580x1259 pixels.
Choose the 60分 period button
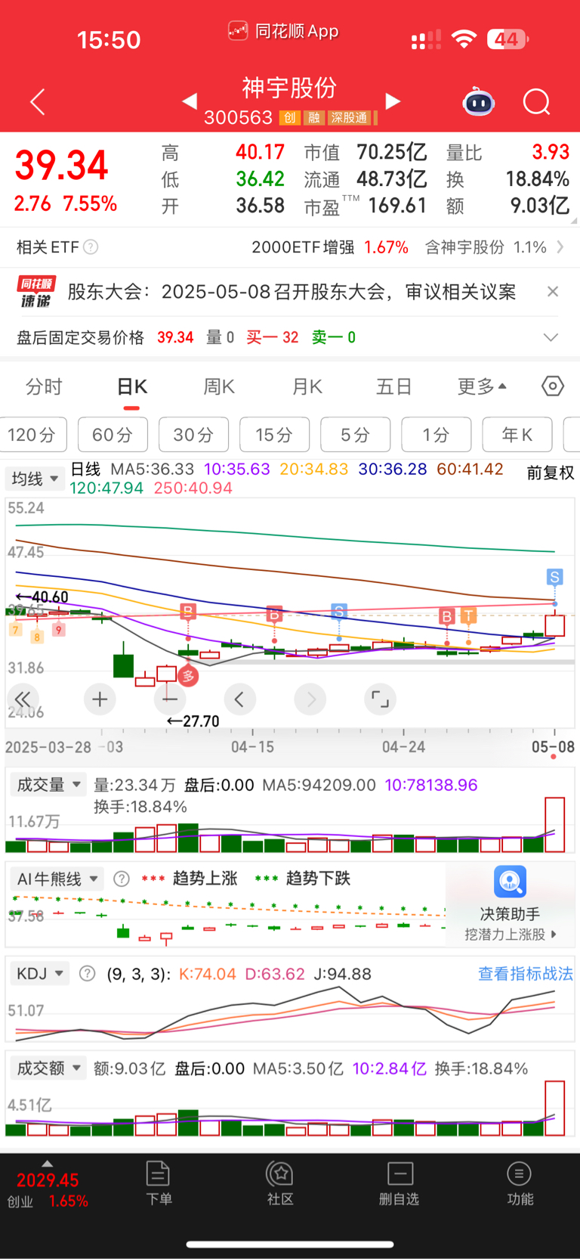pyautogui.click(x=113, y=434)
